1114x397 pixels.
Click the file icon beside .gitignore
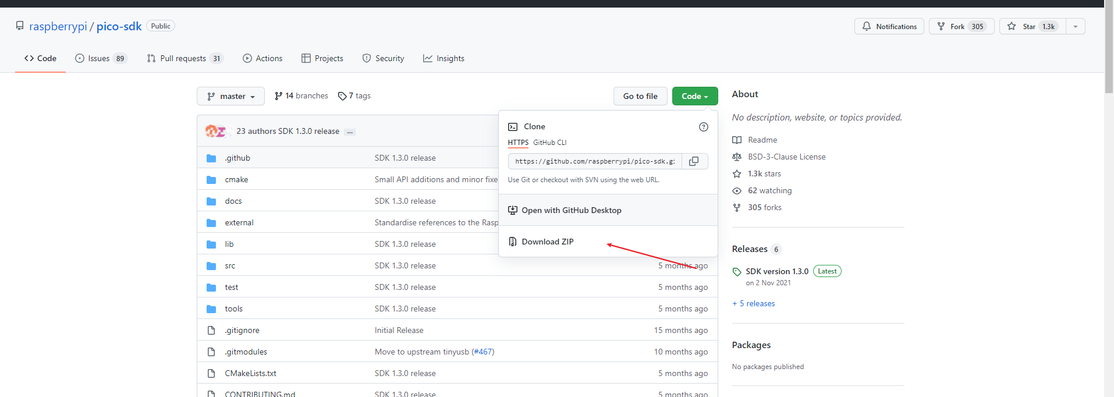(211, 330)
